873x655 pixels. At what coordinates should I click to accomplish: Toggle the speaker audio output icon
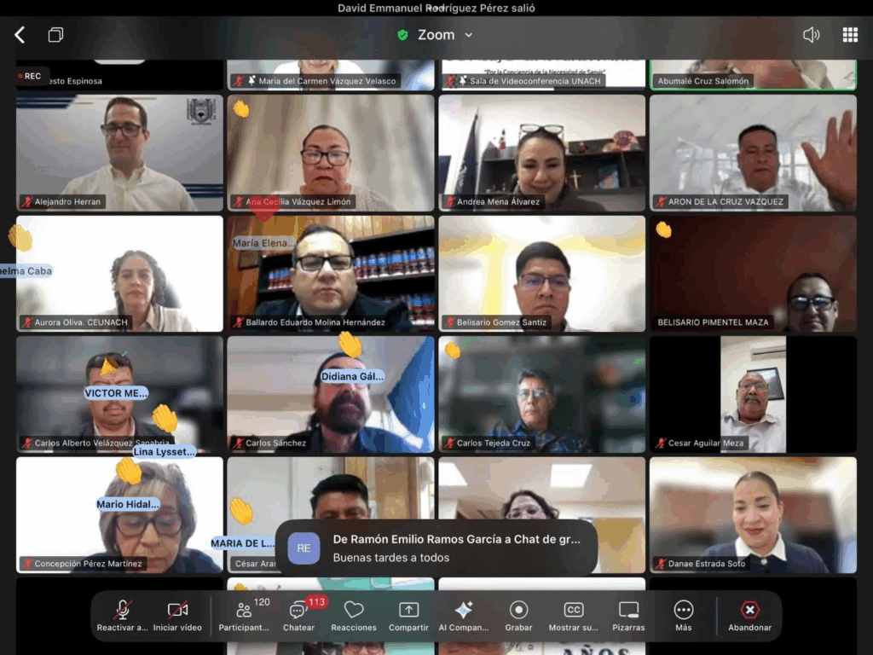point(811,35)
